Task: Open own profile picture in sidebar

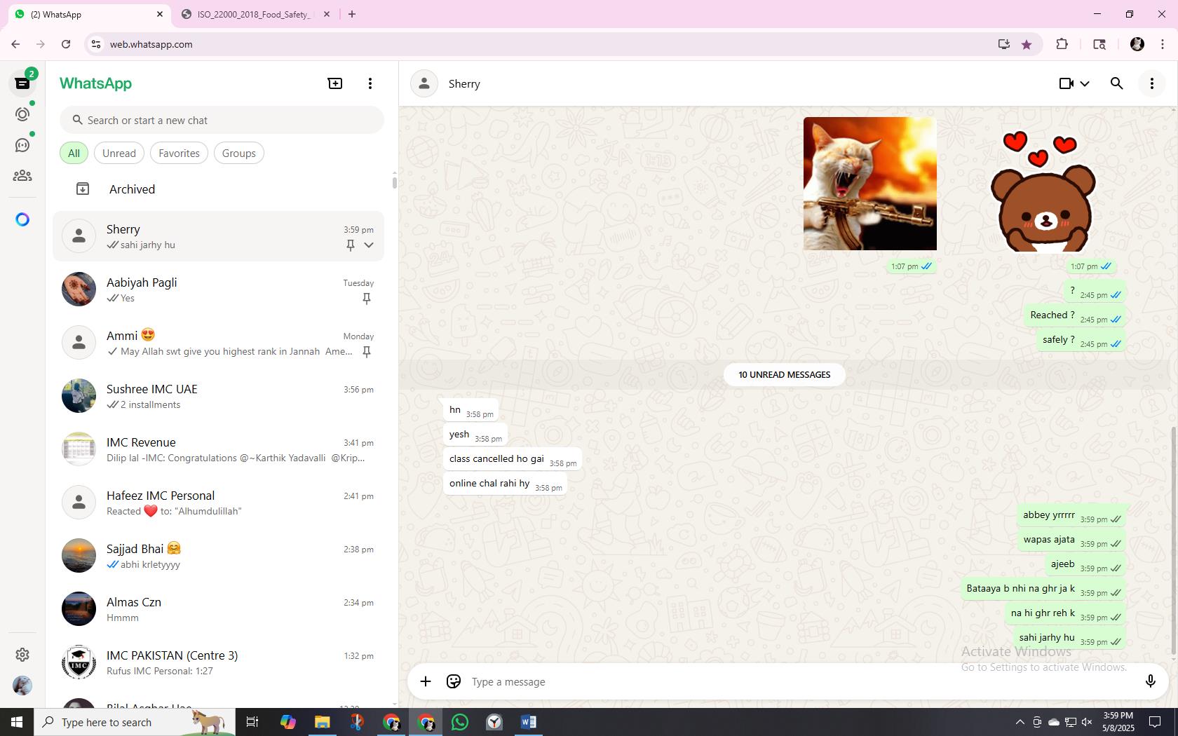Action: click(22, 685)
